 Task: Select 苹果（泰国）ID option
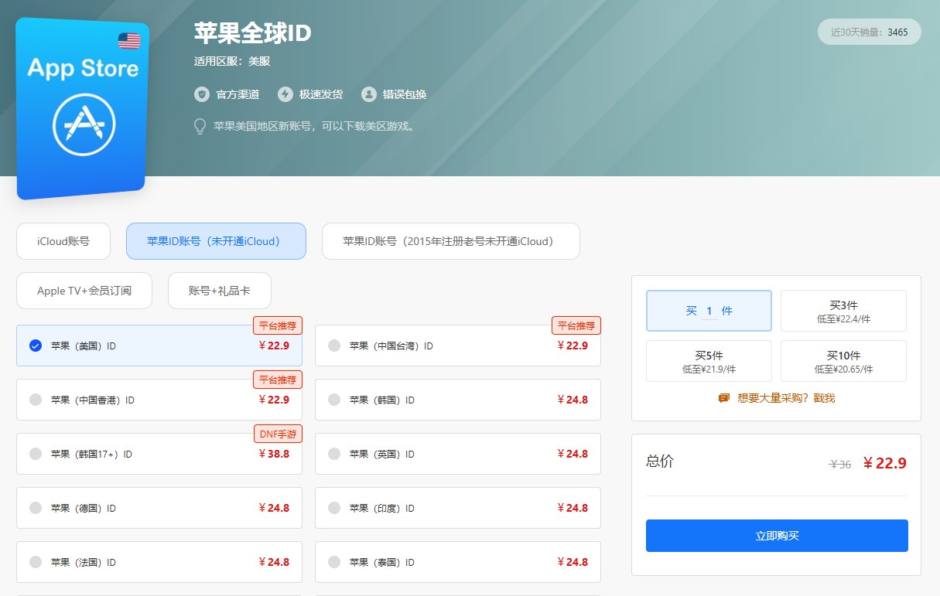[458, 562]
